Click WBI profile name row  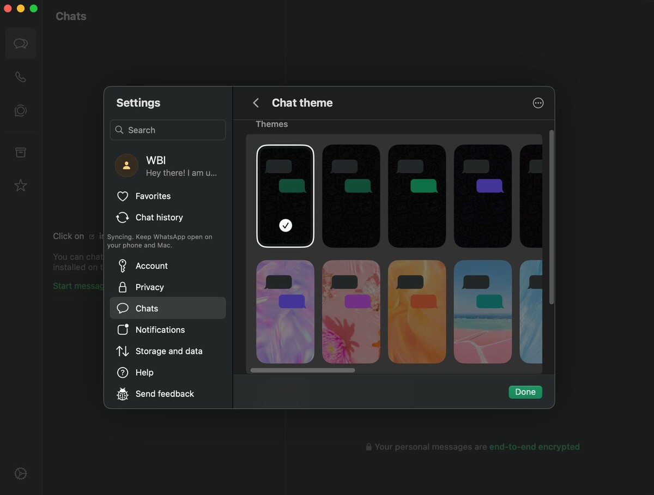coord(168,165)
